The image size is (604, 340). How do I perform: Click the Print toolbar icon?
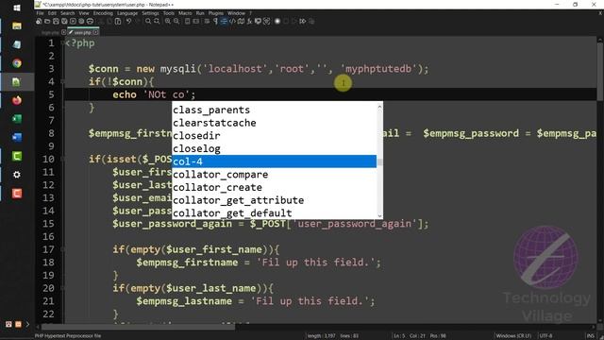[x=90, y=21]
